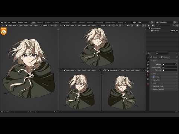Open View menu in left viewport header

click(21, 25)
